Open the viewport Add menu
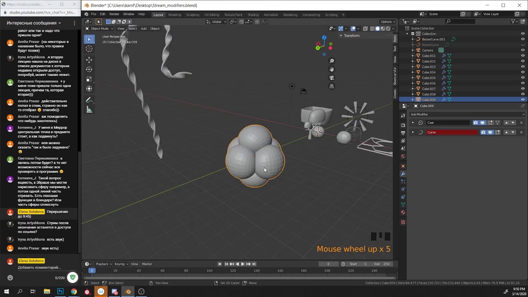Image resolution: width=528 pixels, height=297 pixels. click(144, 28)
